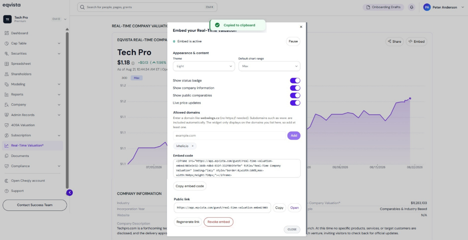The height and width of the screenshot is (240, 468).
Task: Click Regenerate link button
Action: pos(188,222)
